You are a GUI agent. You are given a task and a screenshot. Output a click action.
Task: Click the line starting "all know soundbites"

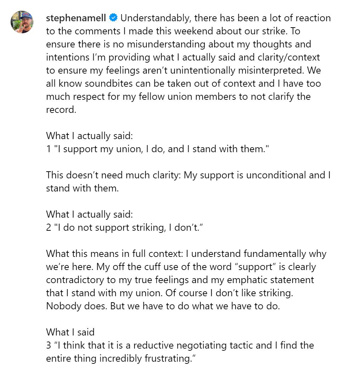click(x=183, y=83)
